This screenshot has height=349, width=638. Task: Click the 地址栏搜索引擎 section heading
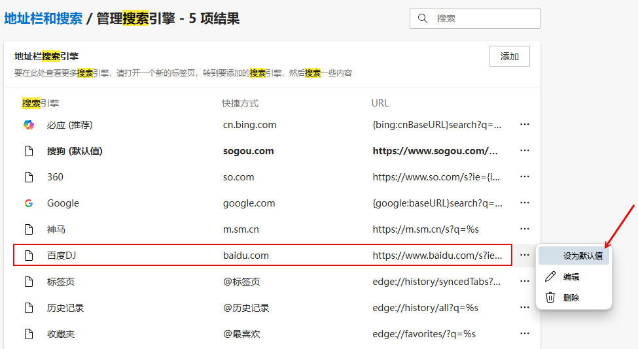pyautogui.click(x=46, y=56)
